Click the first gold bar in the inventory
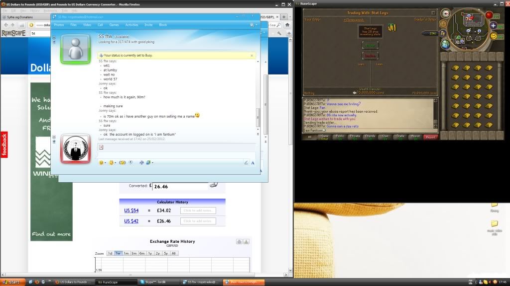 pos(455,68)
